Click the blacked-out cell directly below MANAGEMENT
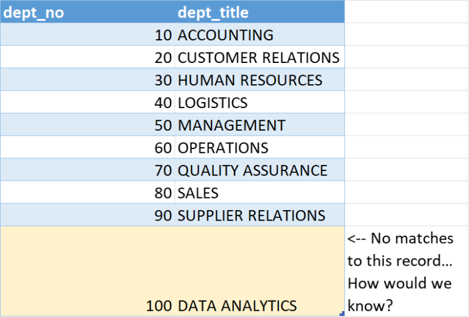This screenshot has width=469, height=317. point(260,148)
